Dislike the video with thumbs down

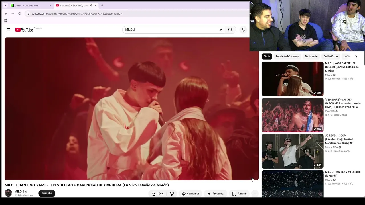click(x=172, y=194)
